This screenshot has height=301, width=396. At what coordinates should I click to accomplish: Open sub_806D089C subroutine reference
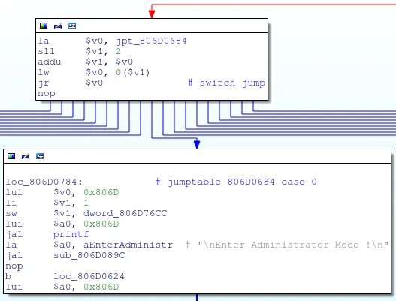coord(89,255)
